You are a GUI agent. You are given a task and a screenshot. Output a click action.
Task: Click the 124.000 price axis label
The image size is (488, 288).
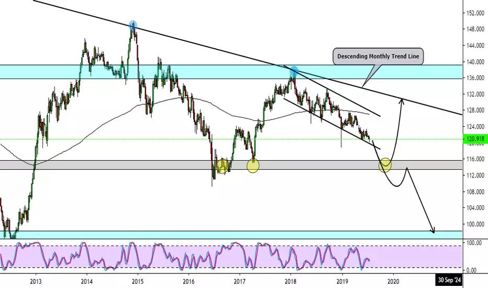point(475,127)
